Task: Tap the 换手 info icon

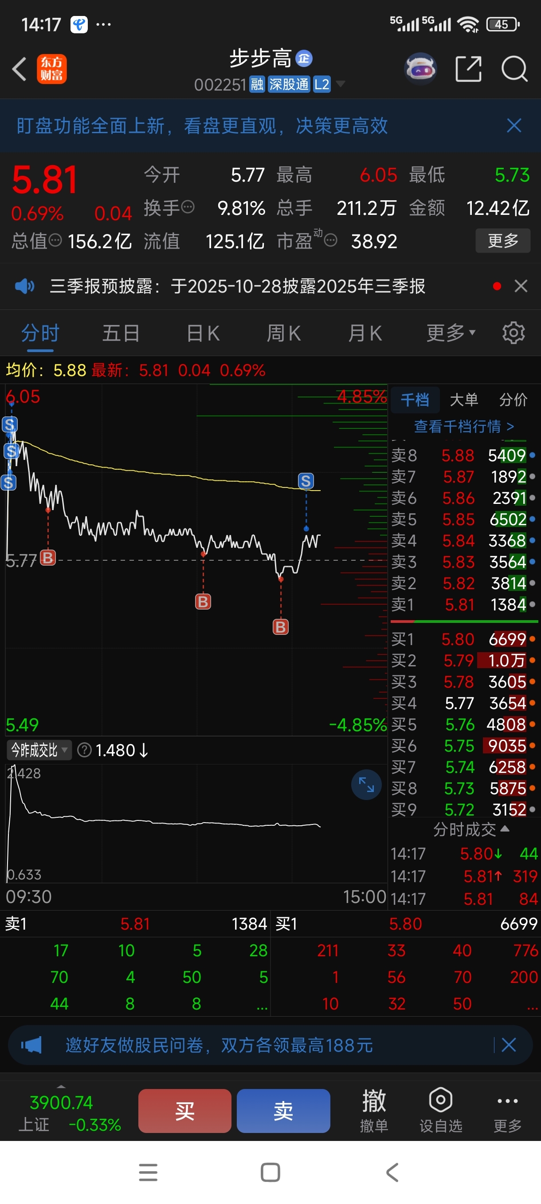Action: click(188, 206)
